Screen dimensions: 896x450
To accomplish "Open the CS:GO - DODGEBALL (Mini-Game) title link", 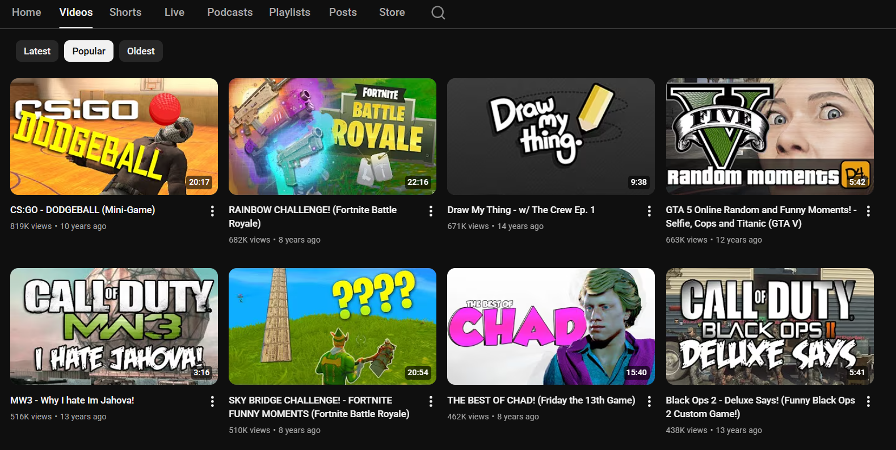I will coord(83,210).
